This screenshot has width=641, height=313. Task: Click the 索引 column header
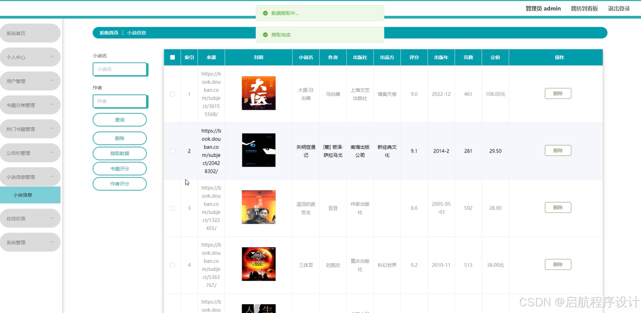coord(189,57)
